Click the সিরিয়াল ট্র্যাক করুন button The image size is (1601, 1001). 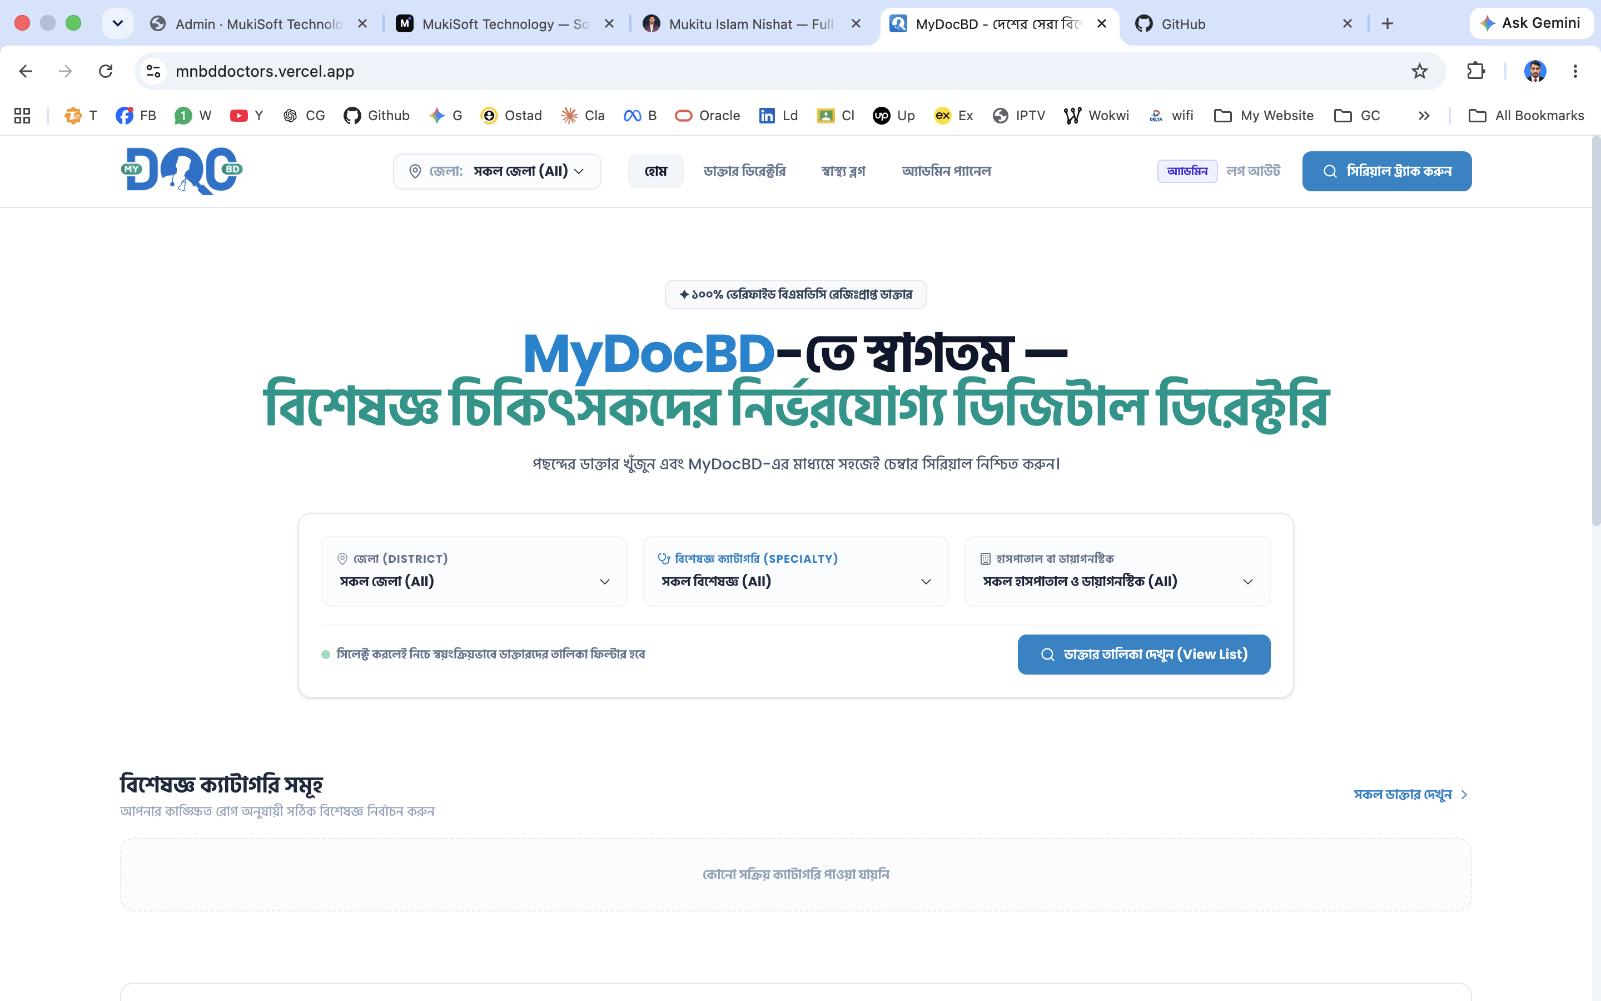coord(1386,171)
